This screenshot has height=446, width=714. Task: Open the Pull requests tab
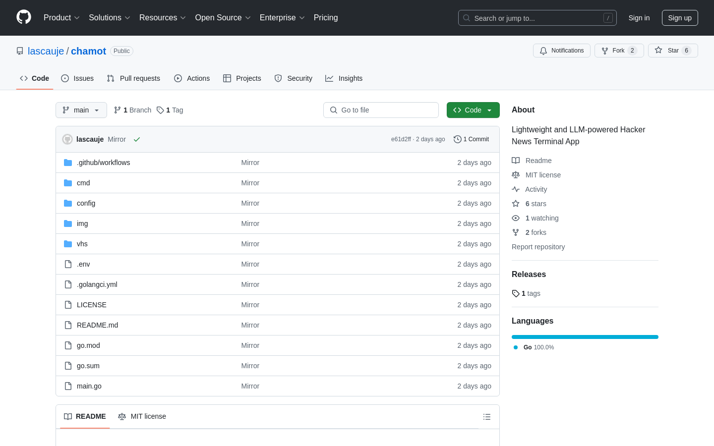click(x=133, y=78)
